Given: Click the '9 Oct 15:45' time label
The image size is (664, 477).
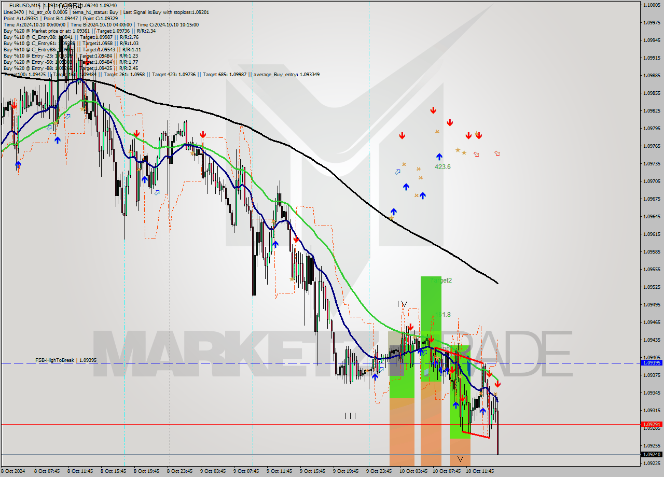Looking at the screenshot, I should coord(313,471).
